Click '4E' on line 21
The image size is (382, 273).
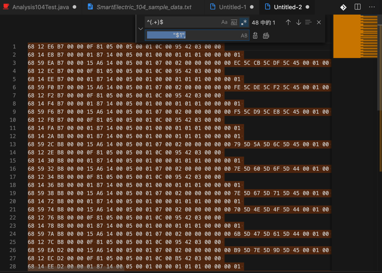(x=257, y=210)
